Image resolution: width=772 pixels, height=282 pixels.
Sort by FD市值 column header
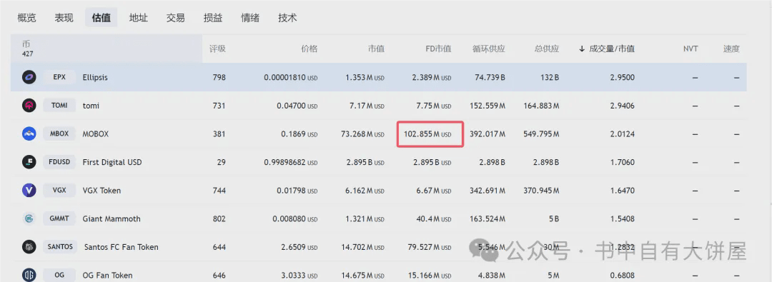438,49
